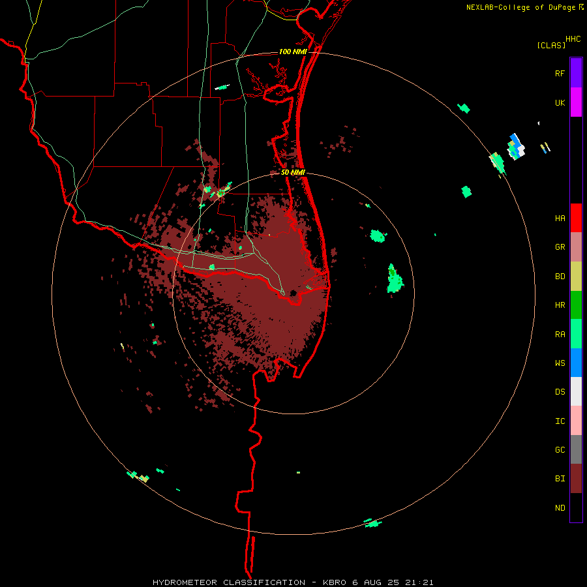Click the GC legend label
Viewport: 587px width, 587px height.
point(560,450)
